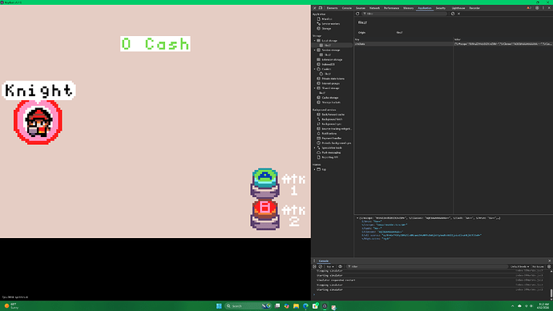Toggle console sidebar icon
This screenshot has width=553, height=311.
[315, 267]
